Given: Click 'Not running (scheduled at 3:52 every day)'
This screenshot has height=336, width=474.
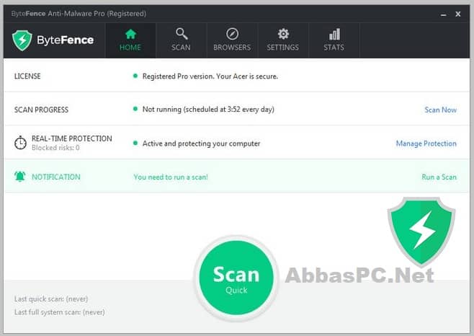Looking at the screenshot, I should point(208,110).
